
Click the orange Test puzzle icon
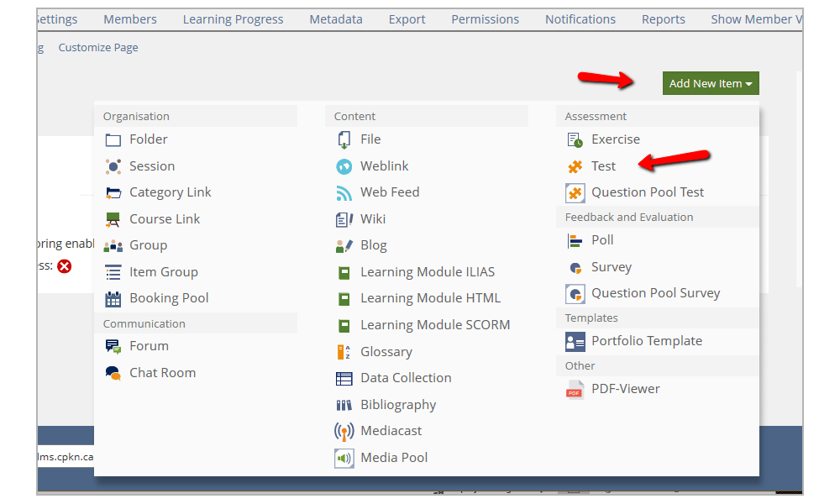(x=575, y=166)
